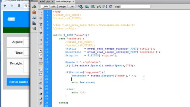Open the Multiscreen preview dropdown
The height and width of the screenshot is (107, 190).
click(81, 7)
